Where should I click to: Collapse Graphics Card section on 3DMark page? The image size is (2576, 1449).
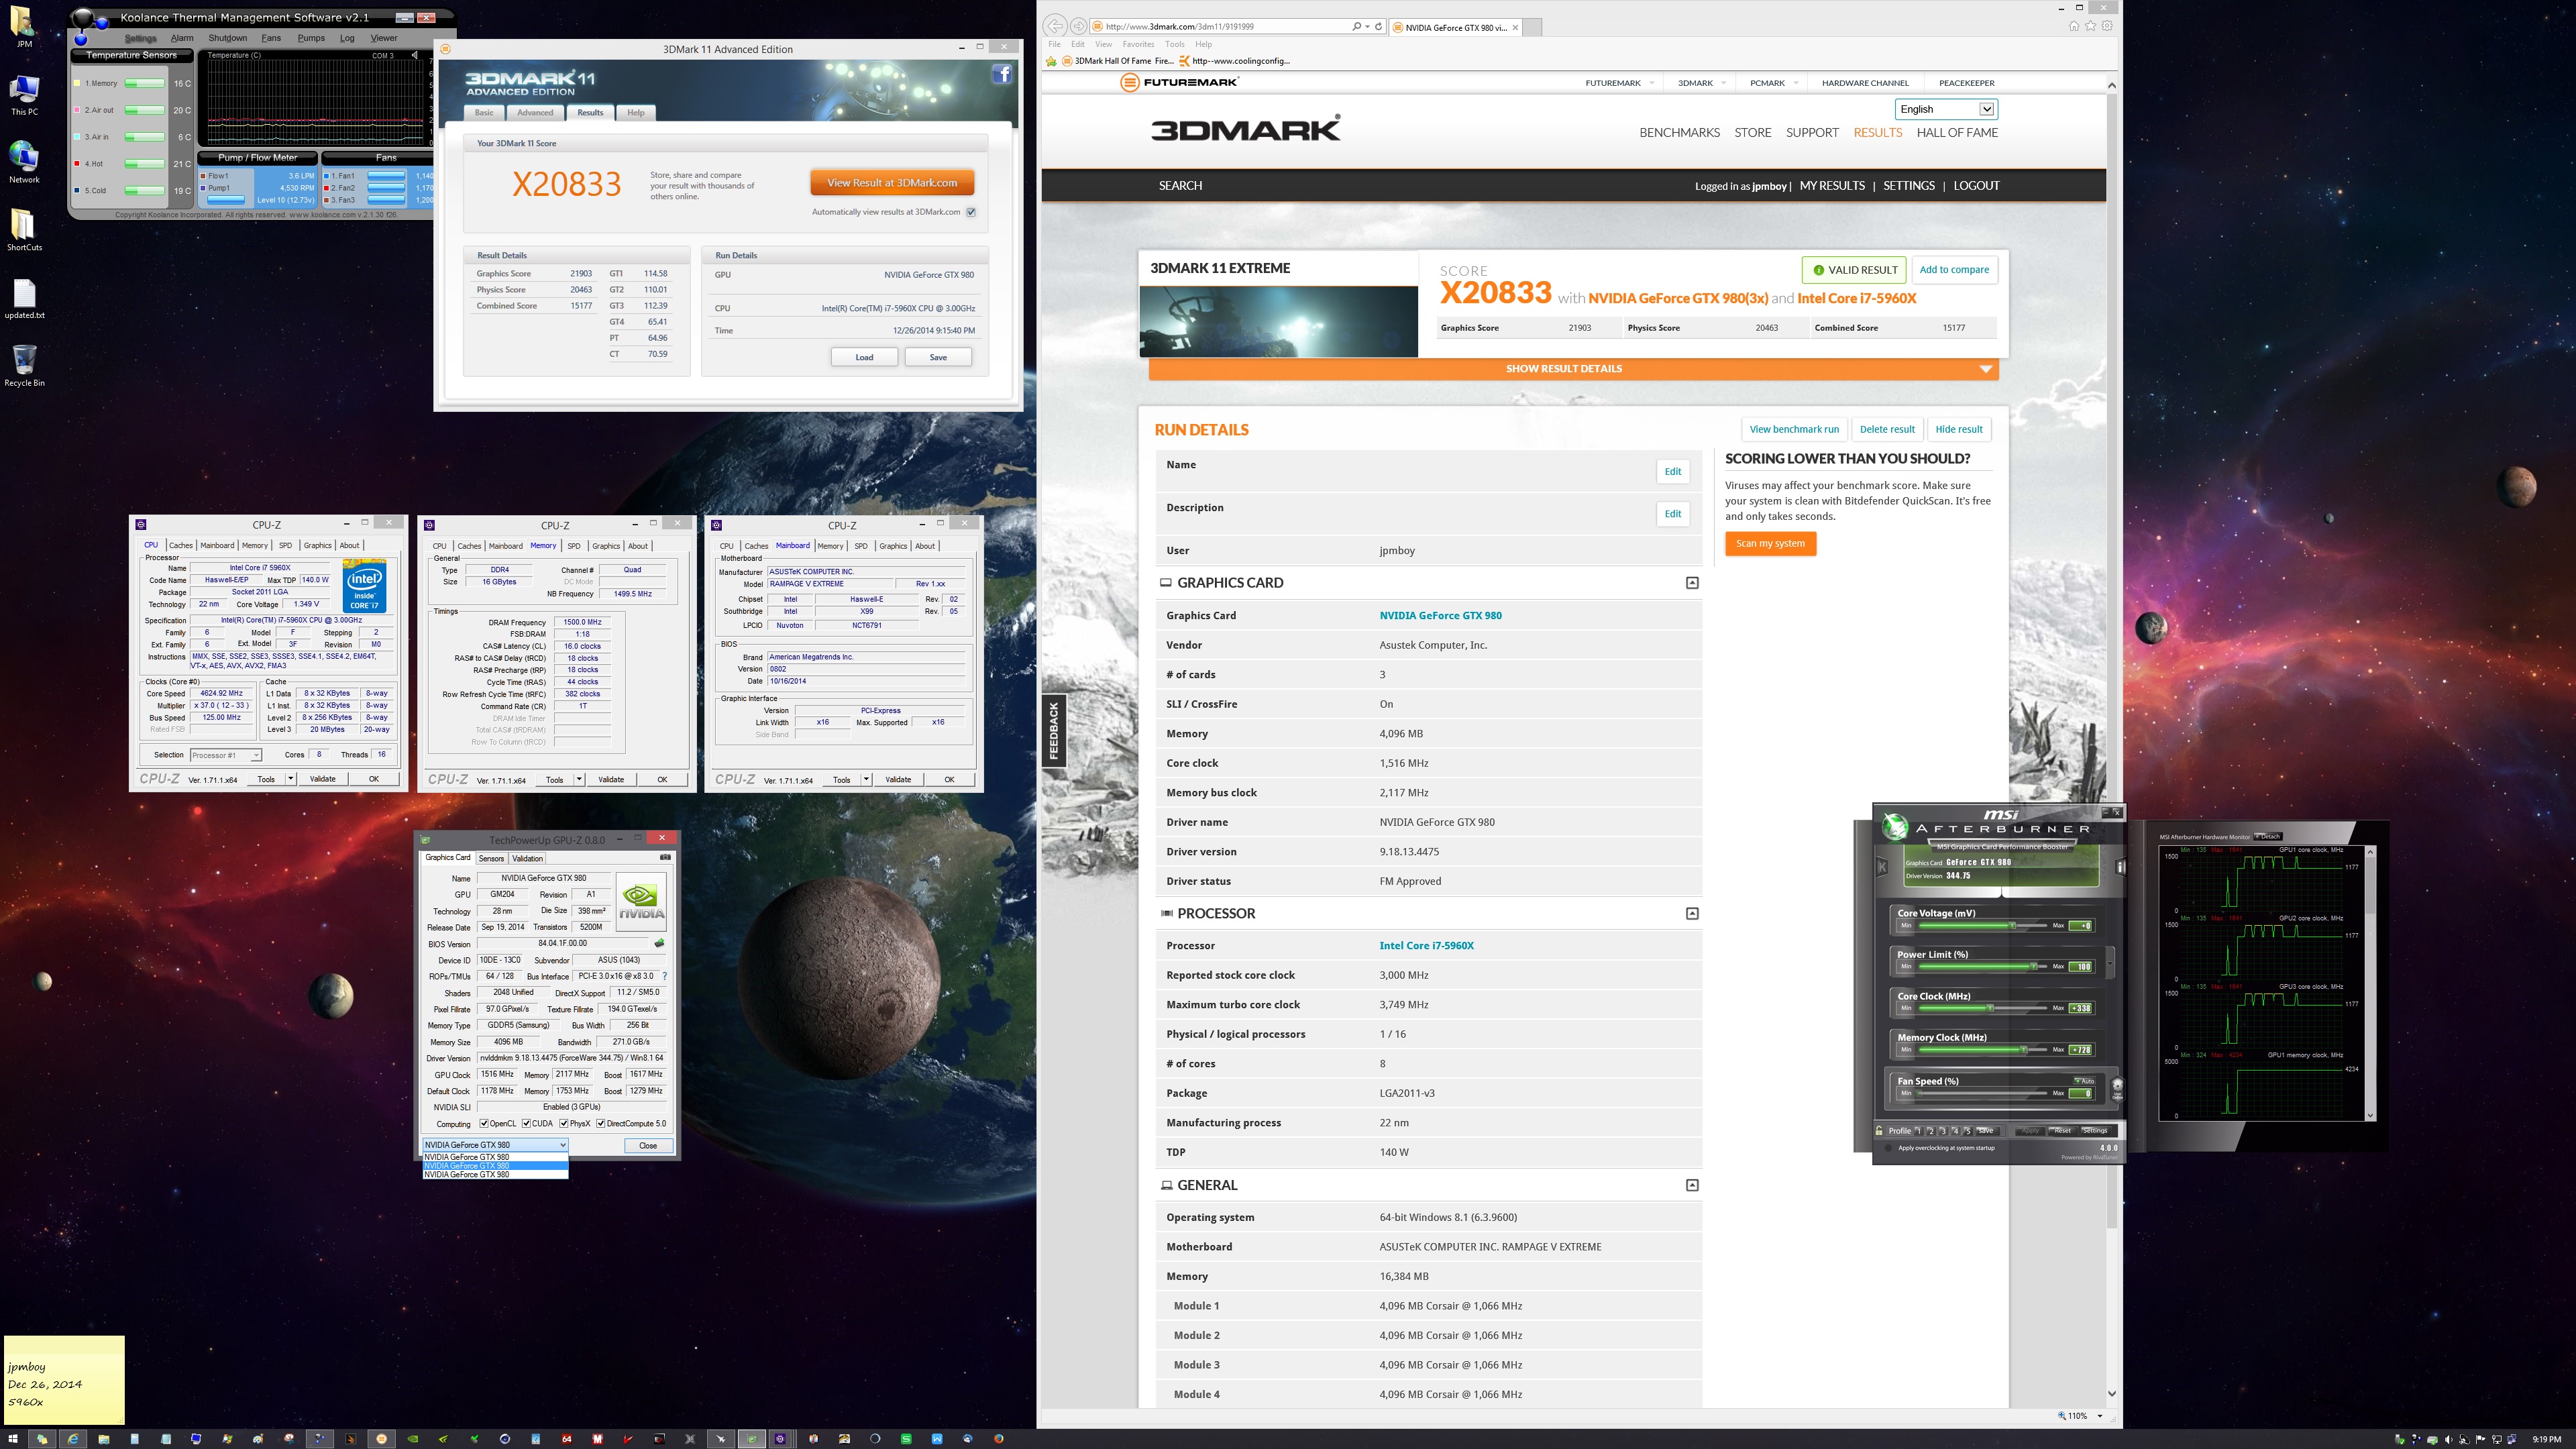[1692, 583]
